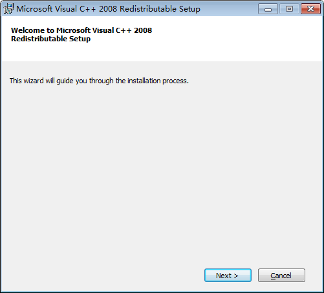This screenshot has height=293, width=324.
Task: Click the empty gray wizard body
Action: coord(162,172)
